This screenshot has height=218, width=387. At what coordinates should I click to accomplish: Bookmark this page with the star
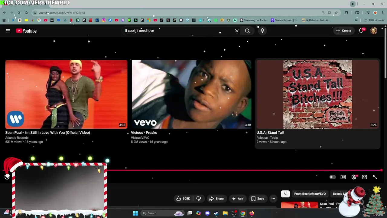336,13
